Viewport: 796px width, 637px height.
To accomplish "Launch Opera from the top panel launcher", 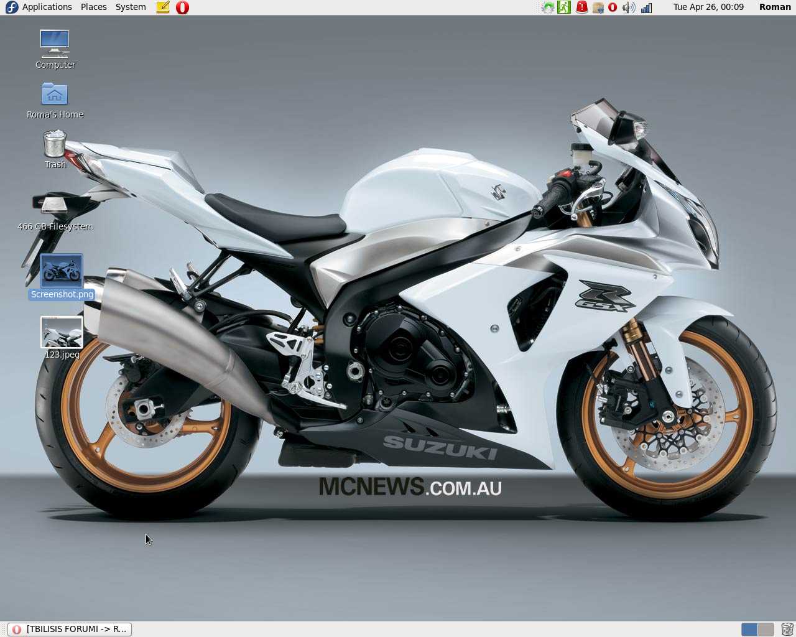I will (182, 7).
